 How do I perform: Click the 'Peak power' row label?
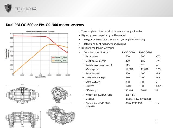click(x=92, y=56)
